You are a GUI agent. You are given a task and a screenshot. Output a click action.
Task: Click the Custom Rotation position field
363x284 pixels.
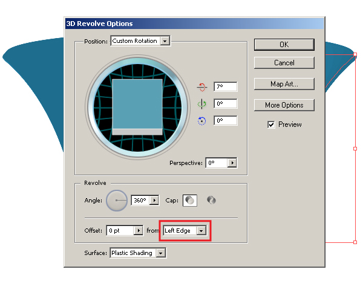[136, 41]
